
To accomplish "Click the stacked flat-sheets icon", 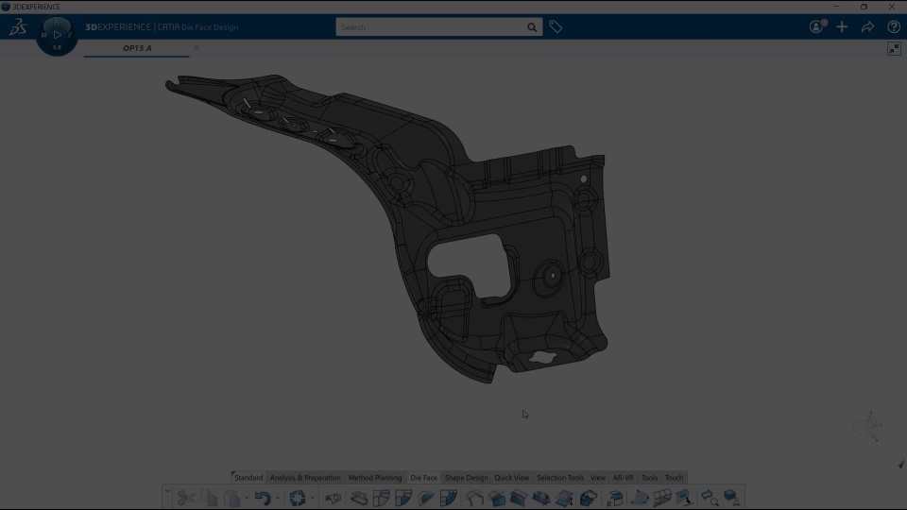I will (359, 498).
